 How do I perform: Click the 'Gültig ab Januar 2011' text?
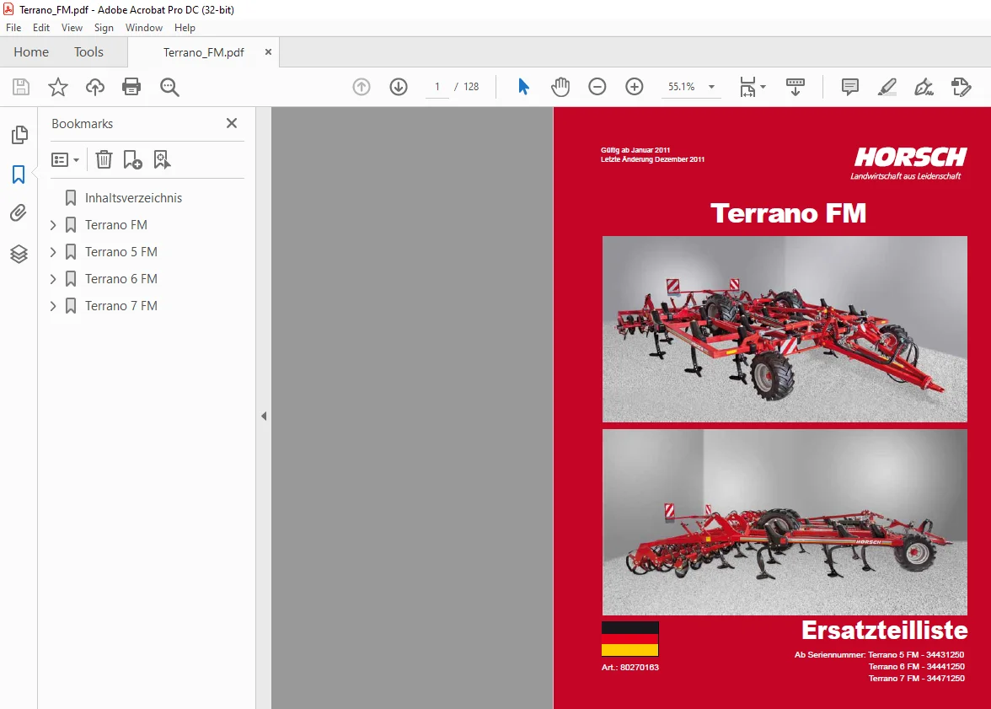coord(635,150)
